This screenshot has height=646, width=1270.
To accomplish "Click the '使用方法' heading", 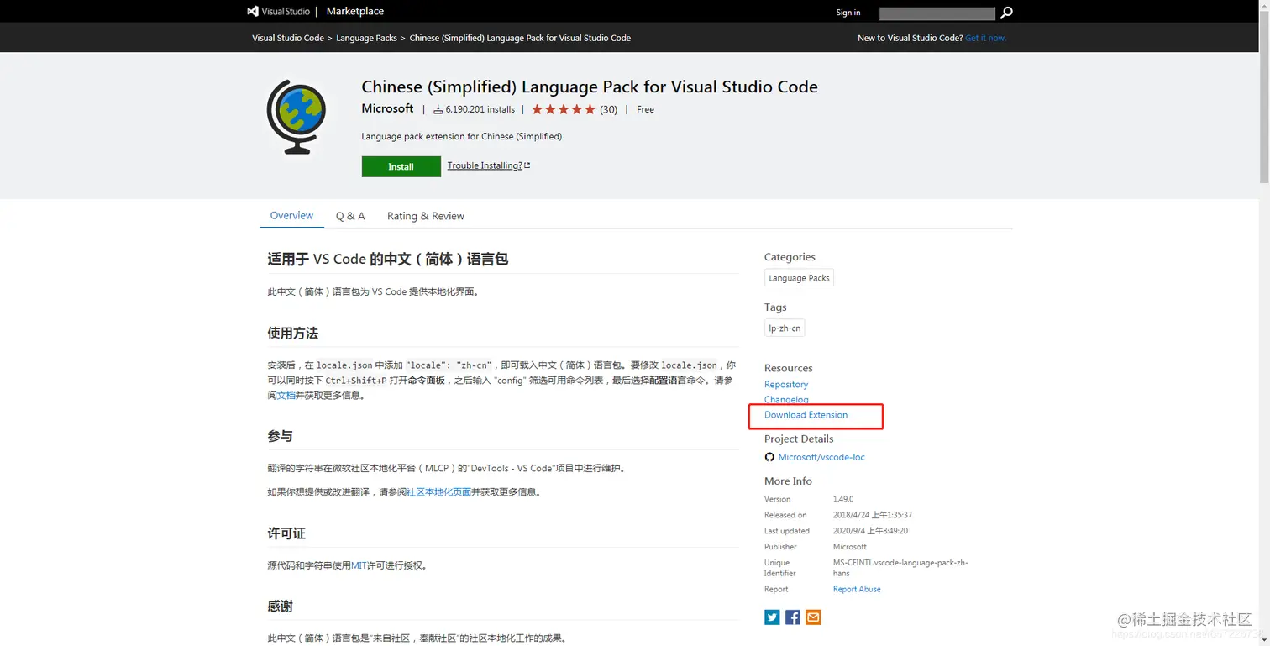I will point(293,334).
